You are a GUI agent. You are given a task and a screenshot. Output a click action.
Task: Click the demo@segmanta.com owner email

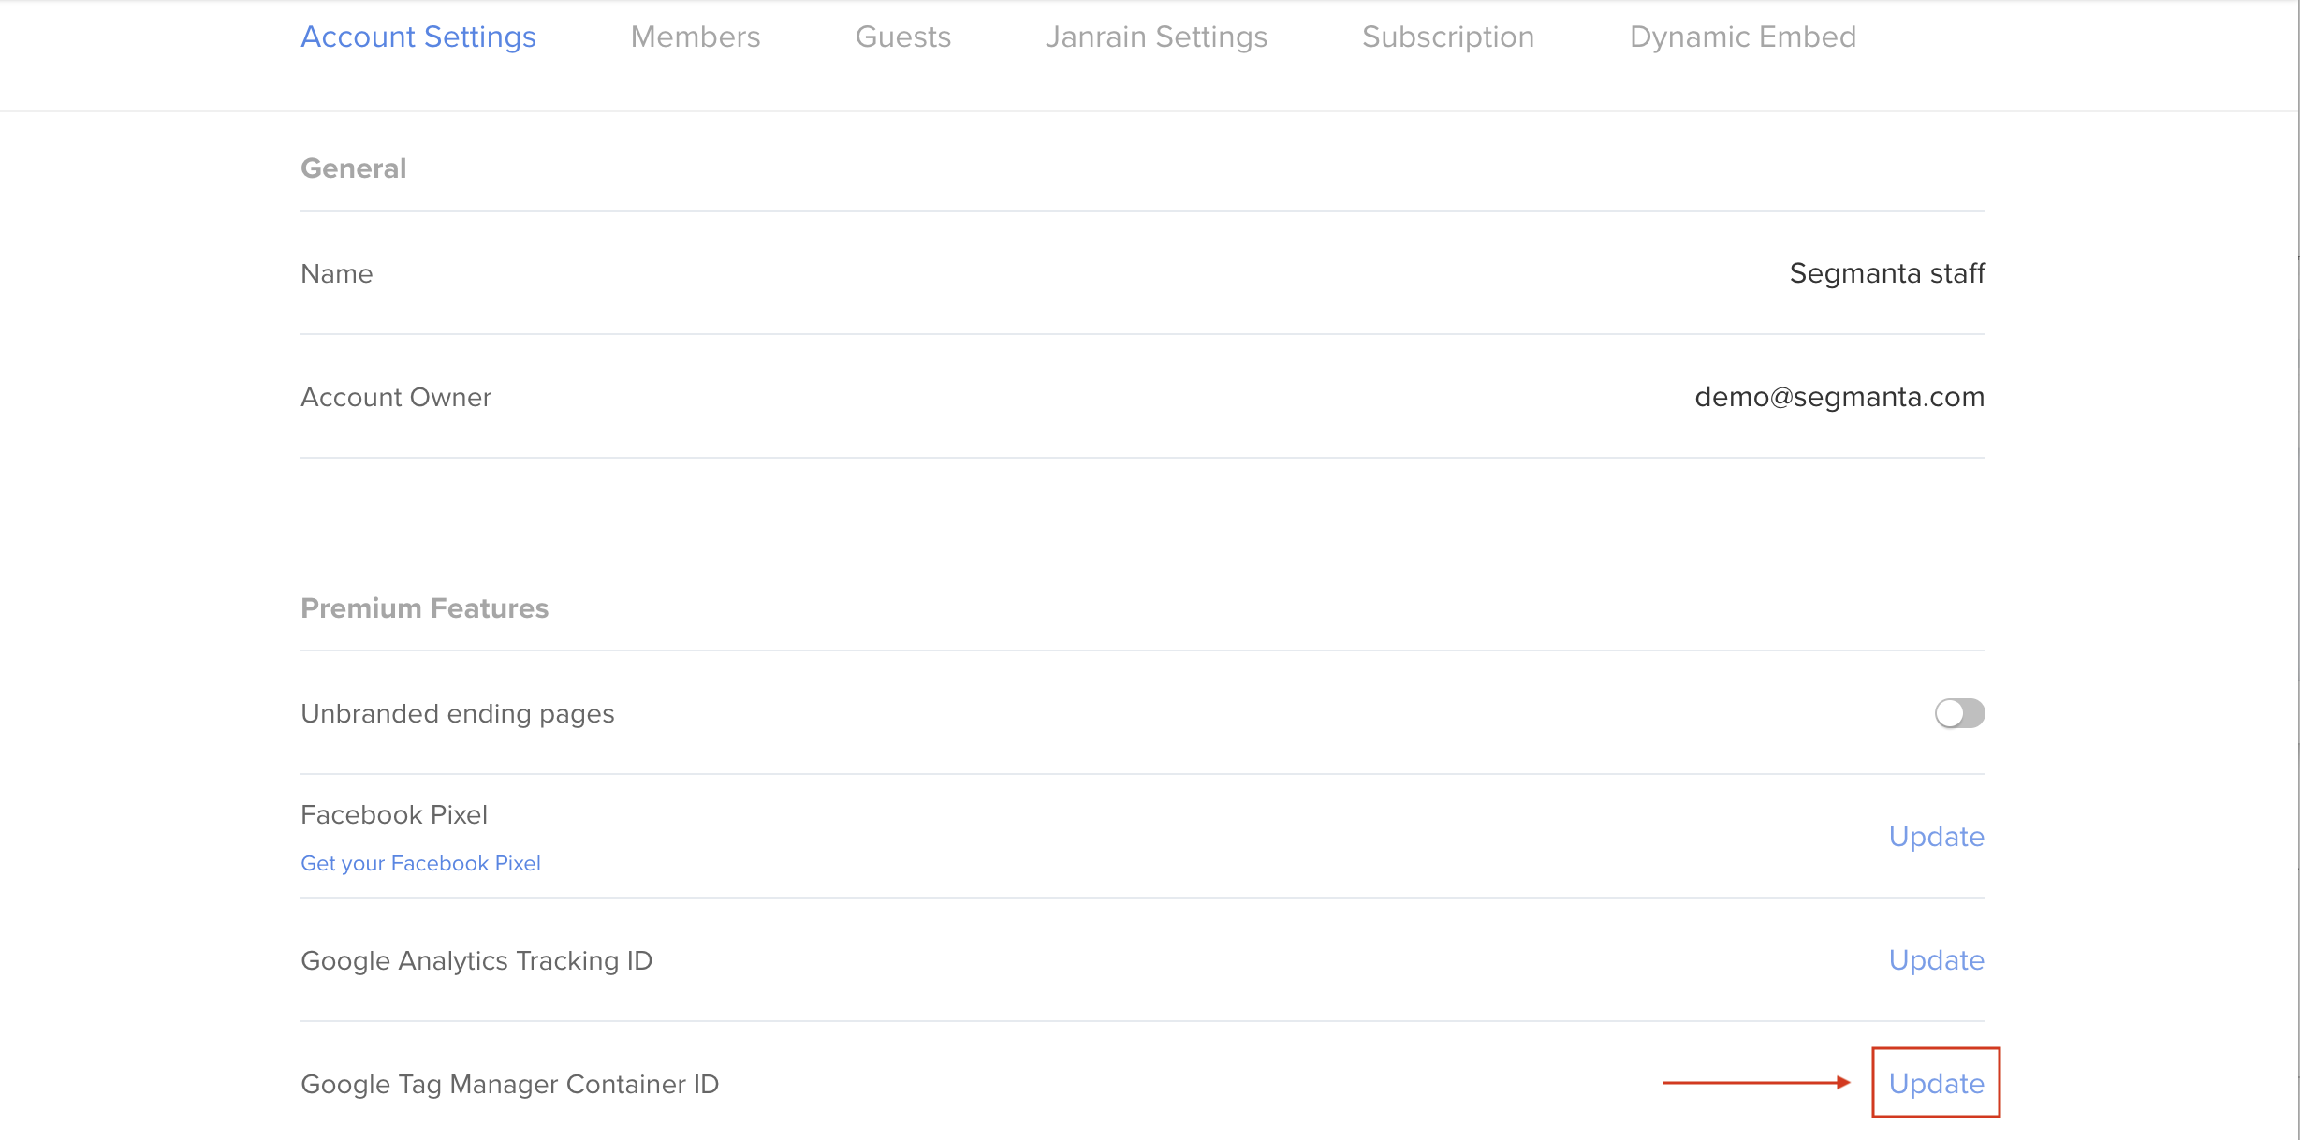pyautogui.click(x=1839, y=397)
